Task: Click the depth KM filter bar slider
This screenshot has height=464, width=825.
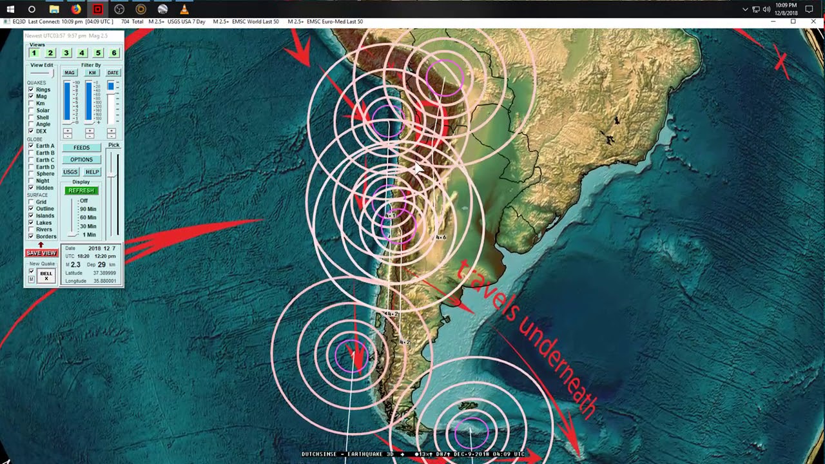Action: [89, 101]
